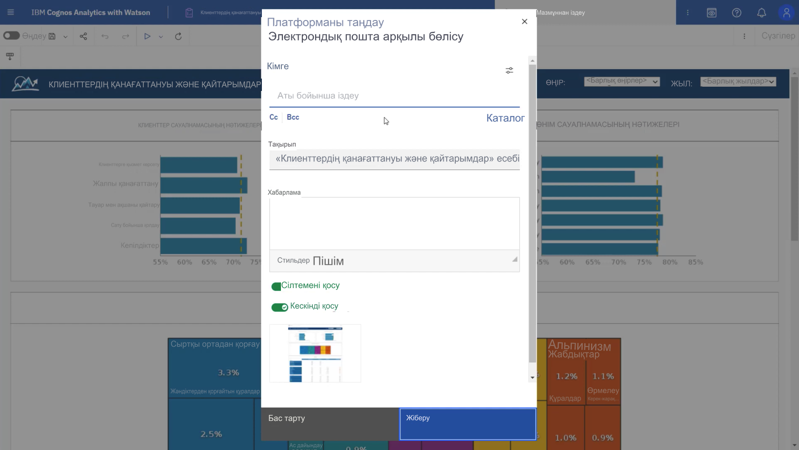The height and width of the screenshot is (450, 799).
Task: Click the Бас тарту cancel button
Action: (x=330, y=424)
